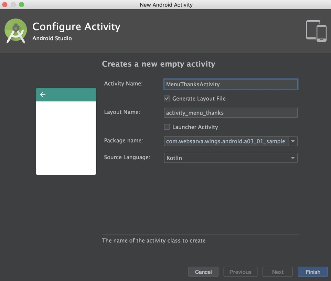This screenshot has height=281, width=331.
Task: Click the minimize window button
Action: point(13,4)
